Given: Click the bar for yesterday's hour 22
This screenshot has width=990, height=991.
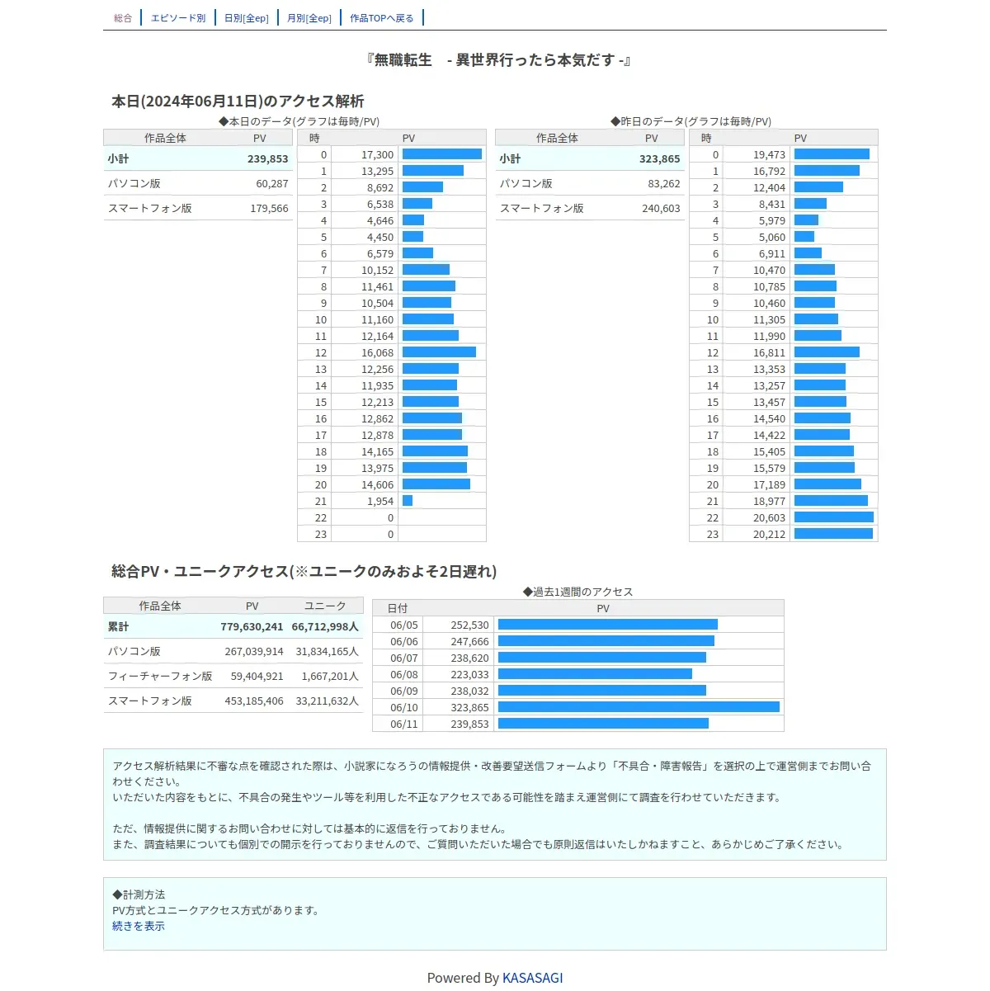Looking at the screenshot, I should click(834, 517).
